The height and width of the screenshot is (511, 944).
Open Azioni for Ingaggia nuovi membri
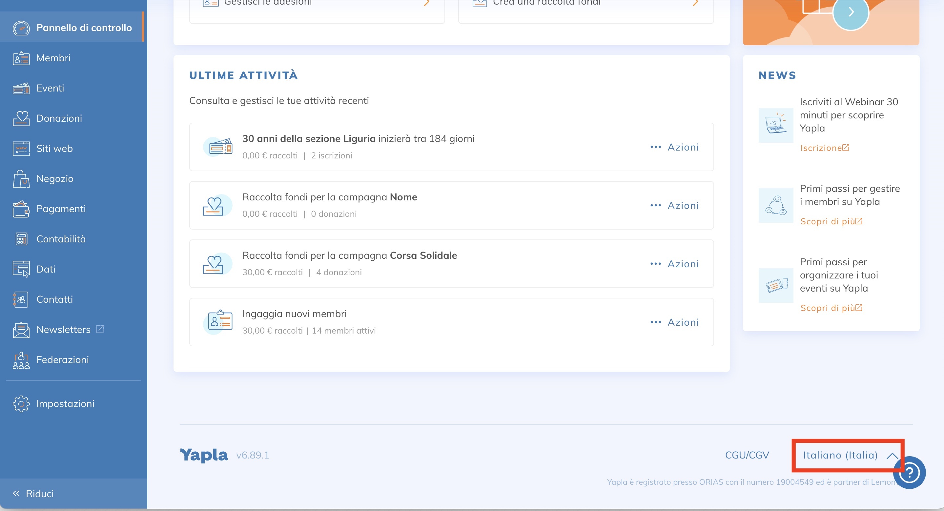(x=674, y=322)
